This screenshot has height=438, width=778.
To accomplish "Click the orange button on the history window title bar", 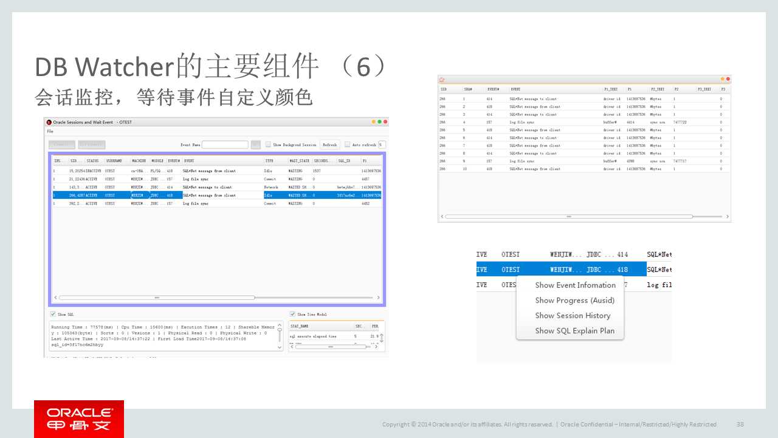I will click(x=723, y=79).
